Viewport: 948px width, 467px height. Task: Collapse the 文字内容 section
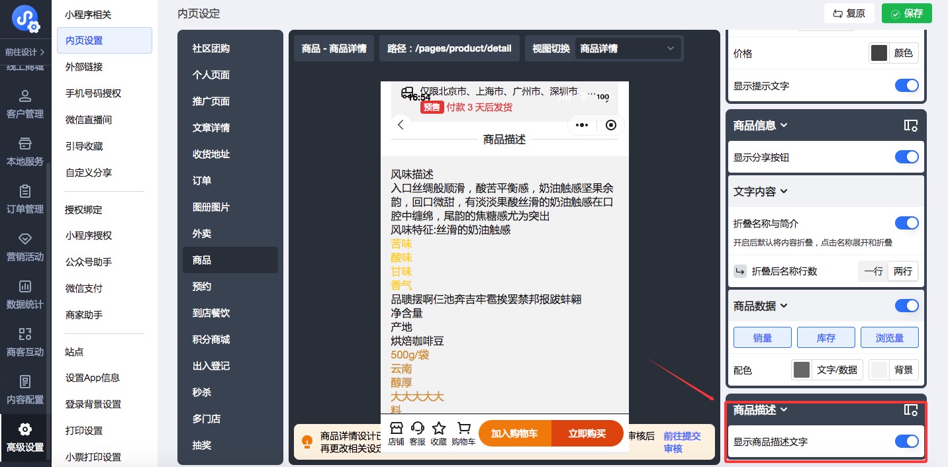click(761, 192)
